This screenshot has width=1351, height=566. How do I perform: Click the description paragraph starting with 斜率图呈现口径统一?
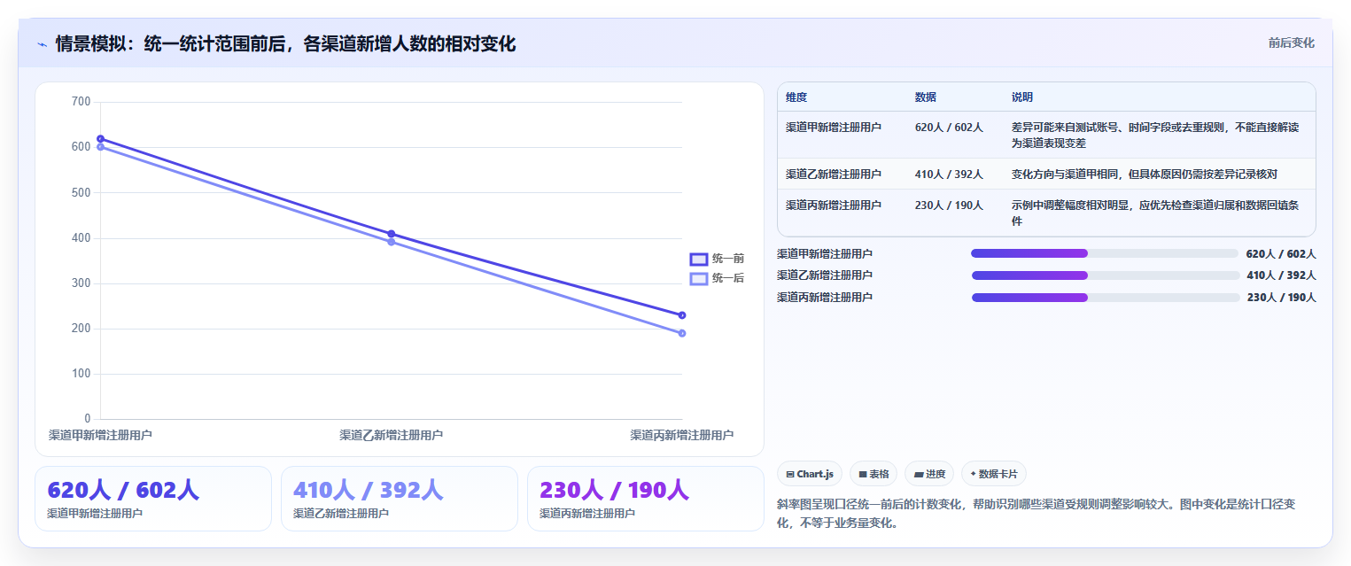click(1037, 514)
